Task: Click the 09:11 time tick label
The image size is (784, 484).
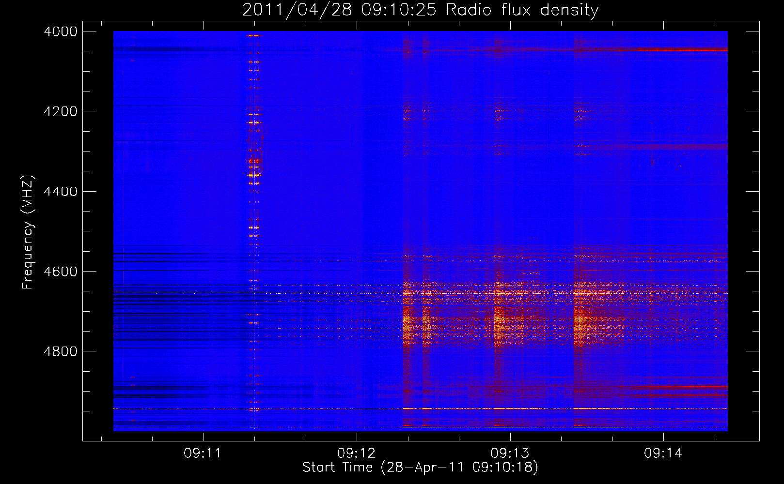Action: tap(203, 454)
